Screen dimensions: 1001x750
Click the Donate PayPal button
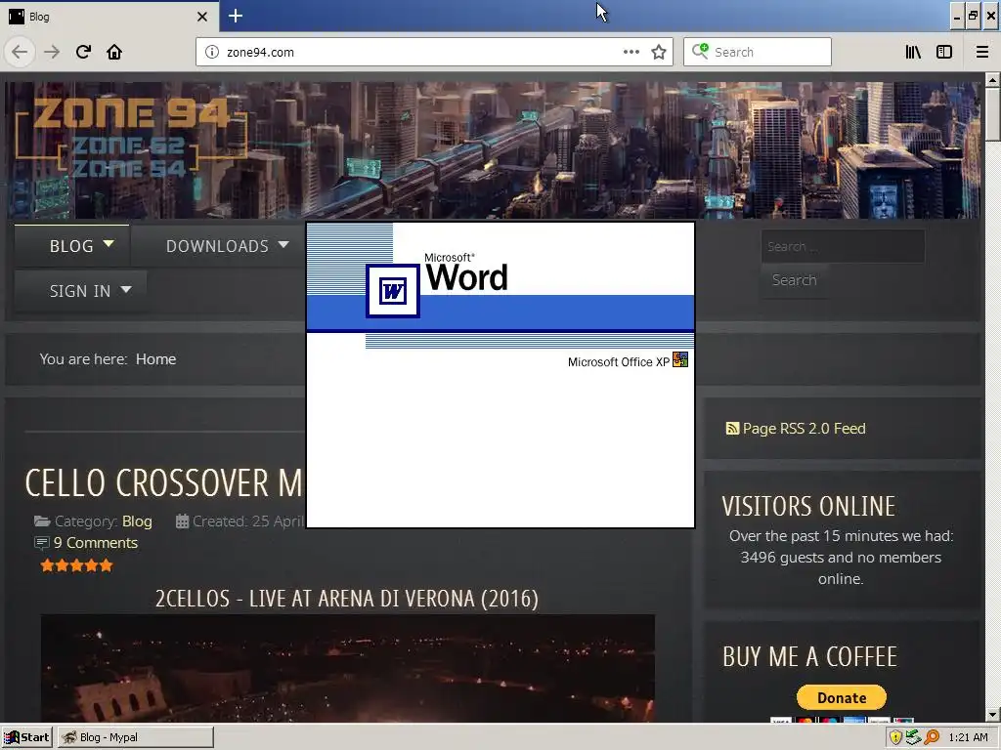point(842,697)
